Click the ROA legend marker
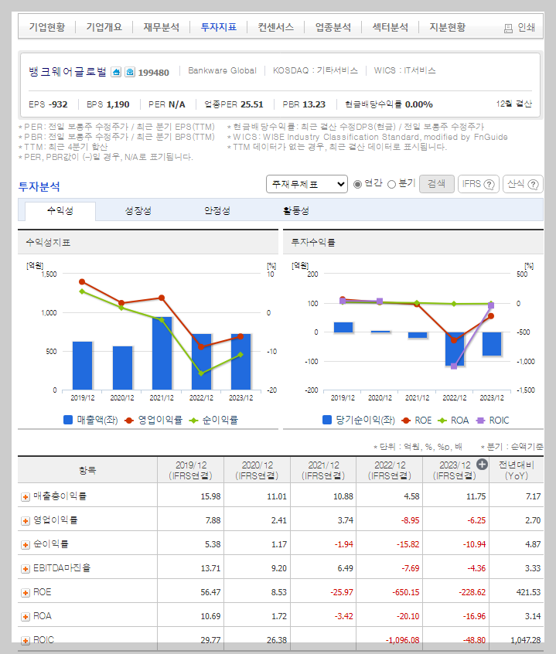This screenshot has width=556, height=654. coord(442,421)
